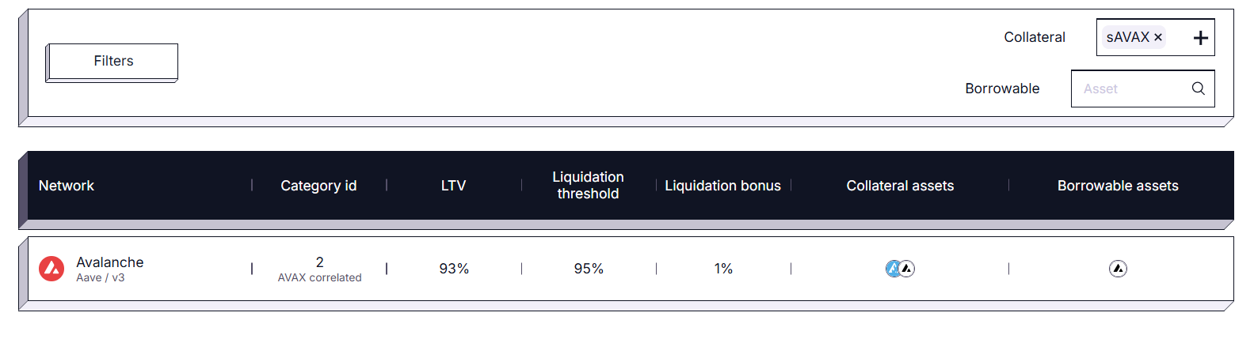Click the red Avalanche network logo

pos(51,269)
